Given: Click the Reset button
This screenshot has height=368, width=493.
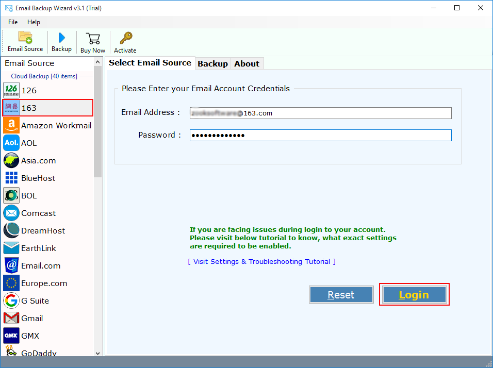Looking at the screenshot, I should [x=341, y=294].
